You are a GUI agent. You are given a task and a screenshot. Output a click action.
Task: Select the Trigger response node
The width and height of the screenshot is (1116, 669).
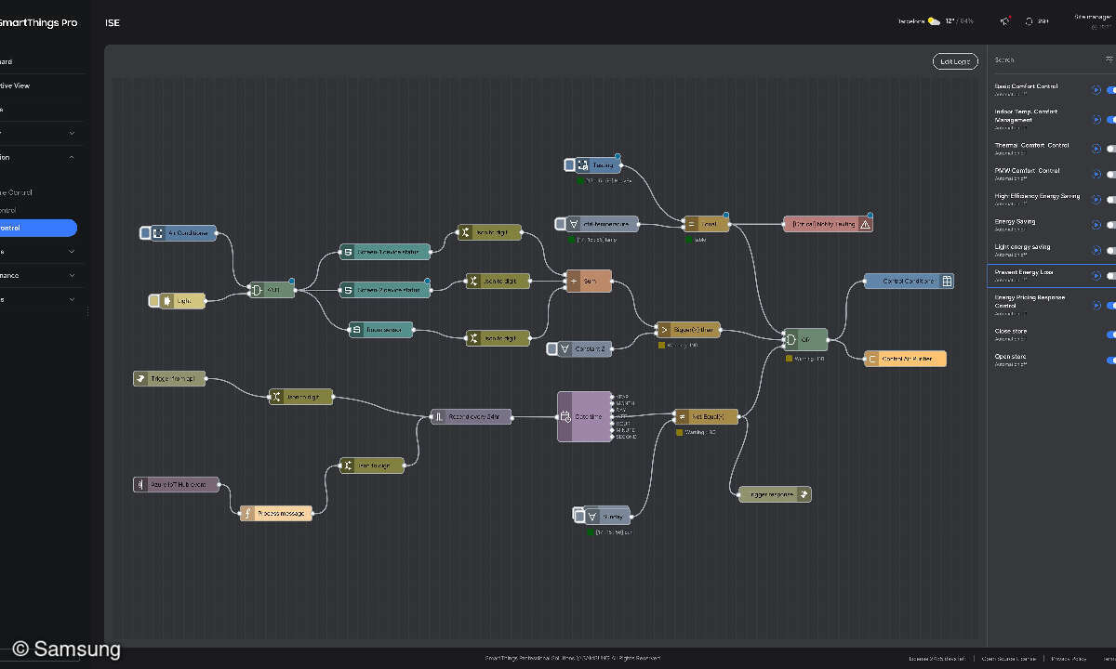tap(775, 494)
